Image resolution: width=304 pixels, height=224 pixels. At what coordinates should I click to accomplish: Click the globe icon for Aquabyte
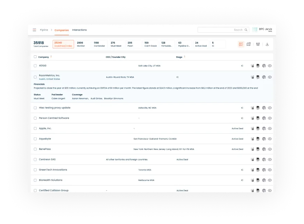264,139
